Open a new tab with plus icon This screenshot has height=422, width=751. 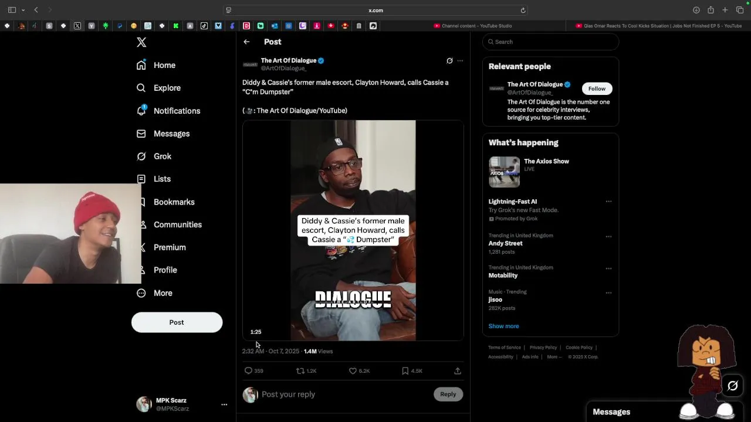click(725, 10)
